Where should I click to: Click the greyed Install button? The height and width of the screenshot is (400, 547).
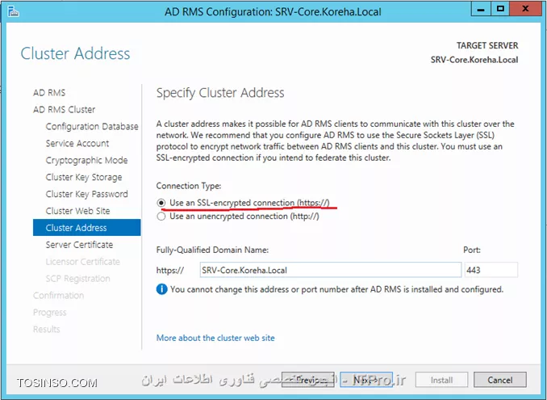pos(441,380)
